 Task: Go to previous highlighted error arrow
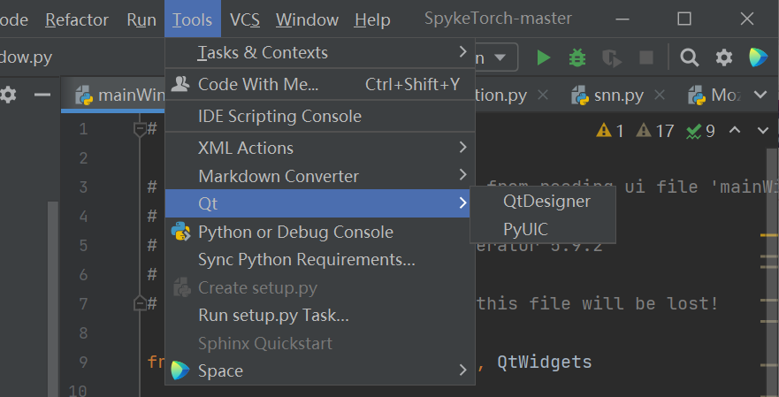click(x=735, y=130)
